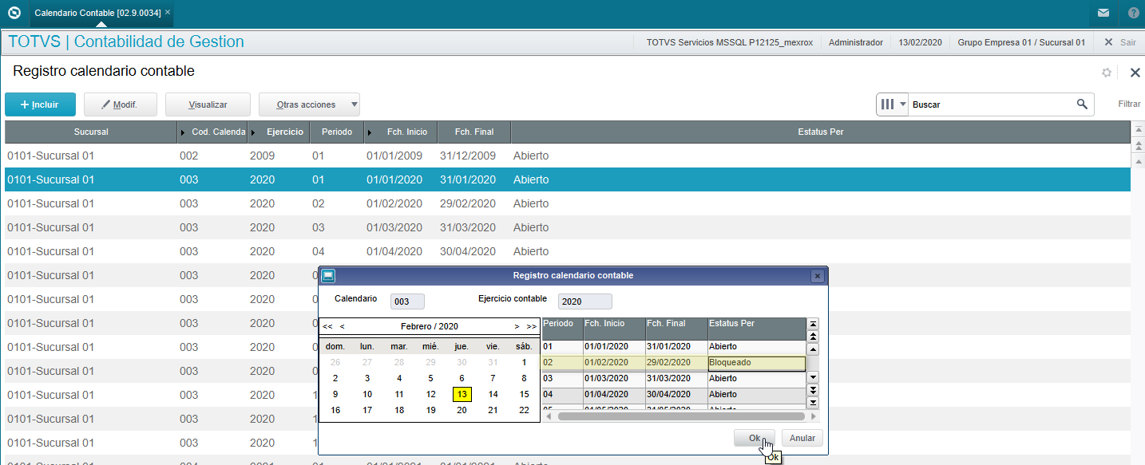Select day 9 in the calendar
The width and height of the screenshot is (1145, 465).
[335, 394]
